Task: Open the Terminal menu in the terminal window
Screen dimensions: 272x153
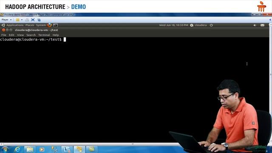Action: (44, 35)
